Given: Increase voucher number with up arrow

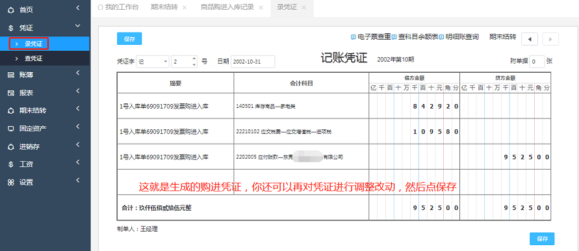Looking at the screenshot, I should pos(194,59).
